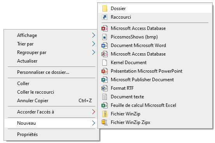
Task: Select the highlighted Nouveau entry
Action: tap(51, 123)
